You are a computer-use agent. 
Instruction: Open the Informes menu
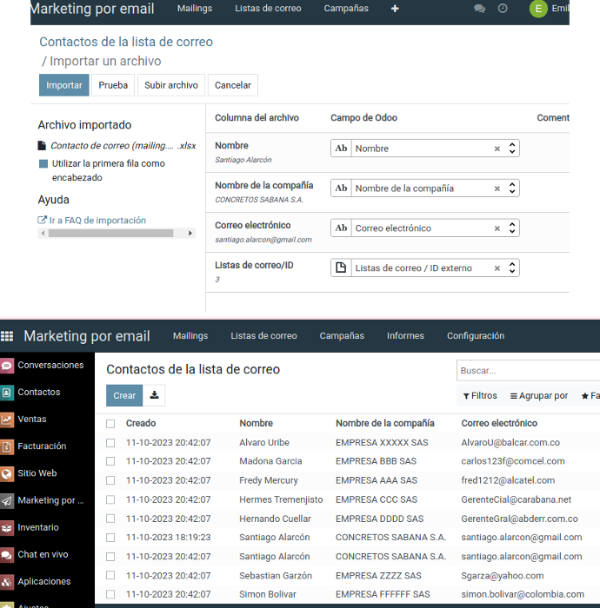point(405,336)
